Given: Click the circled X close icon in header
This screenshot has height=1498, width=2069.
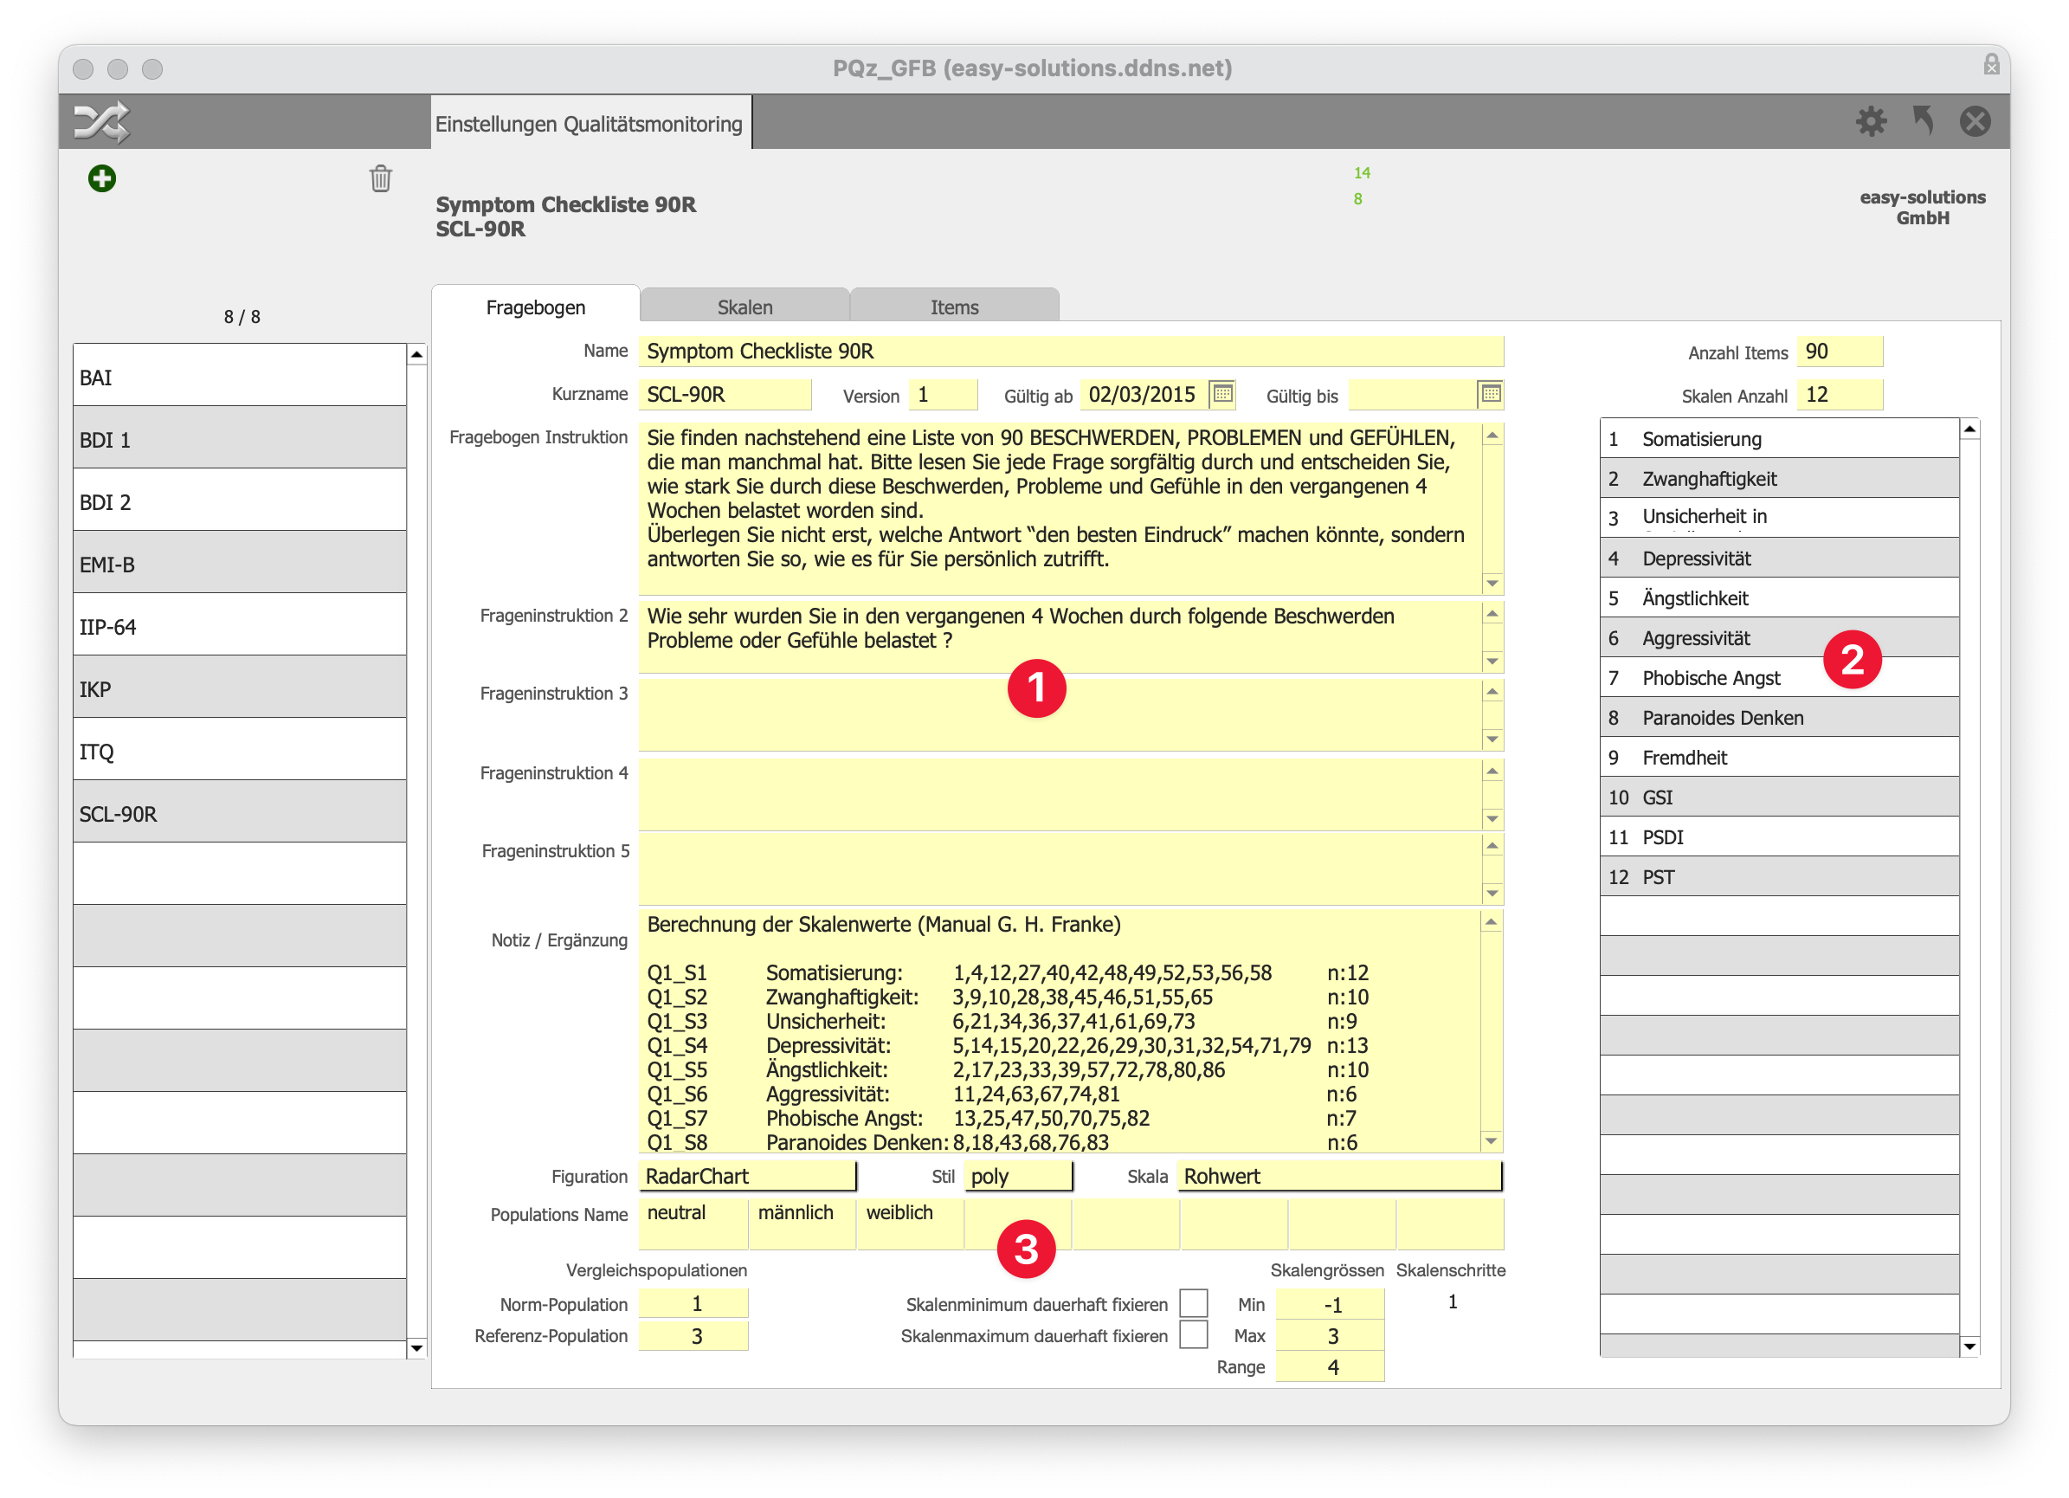Looking at the screenshot, I should coord(1975,121).
